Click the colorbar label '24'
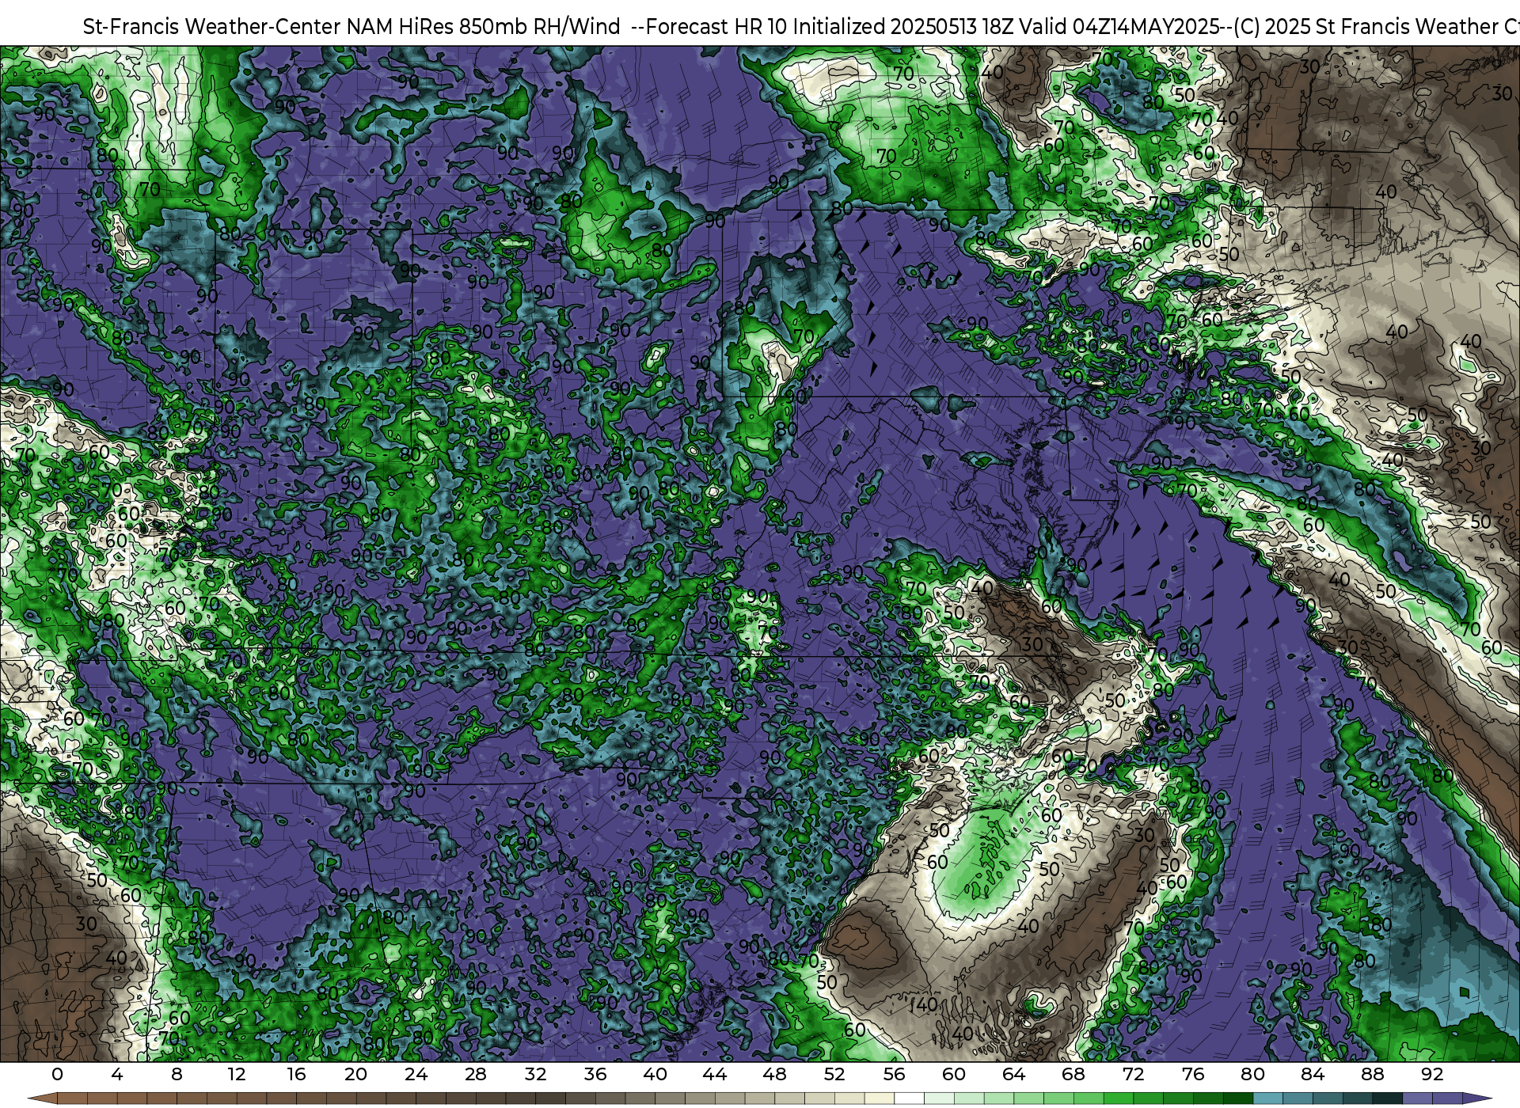The height and width of the screenshot is (1108, 1520). (x=416, y=1074)
